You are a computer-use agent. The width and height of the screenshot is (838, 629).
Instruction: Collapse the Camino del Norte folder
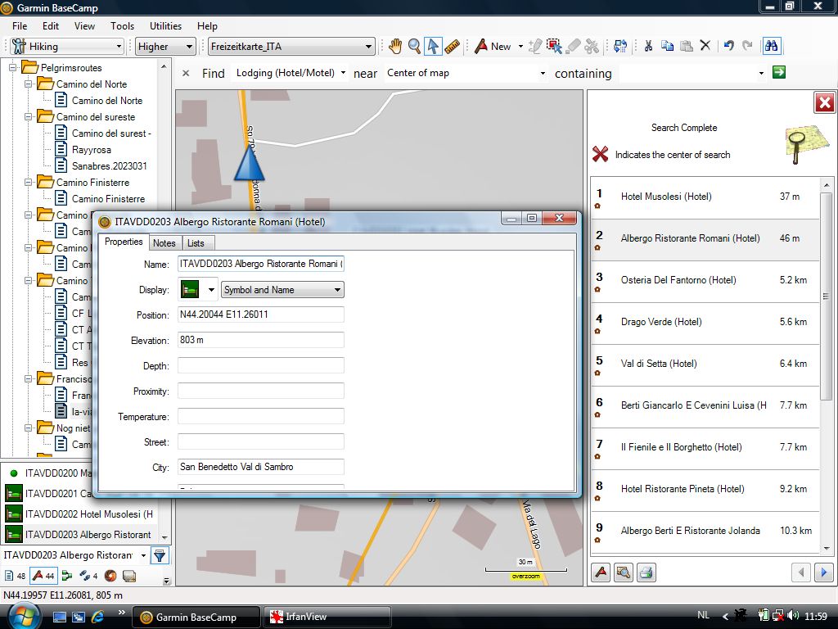(x=29, y=84)
